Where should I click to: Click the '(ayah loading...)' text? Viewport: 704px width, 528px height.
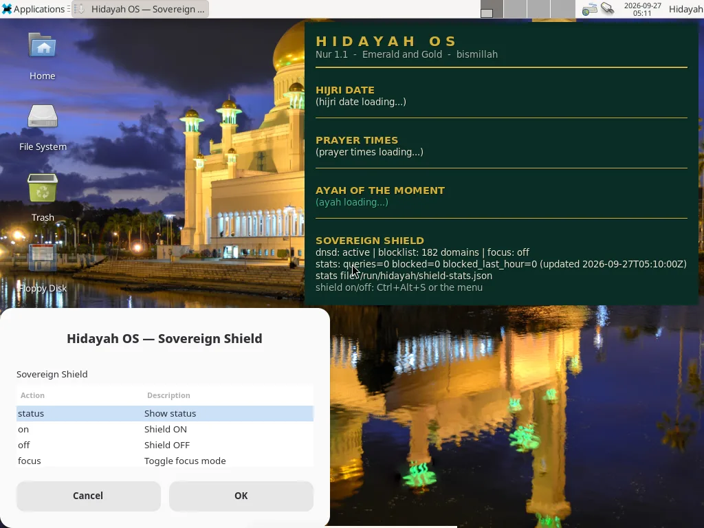point(351,202)
